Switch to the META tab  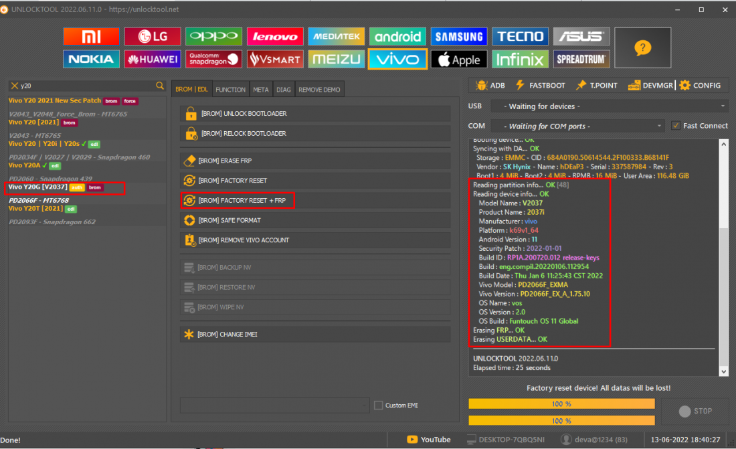pos(261,89)
